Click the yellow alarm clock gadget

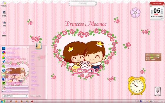(x=137, y=85)
